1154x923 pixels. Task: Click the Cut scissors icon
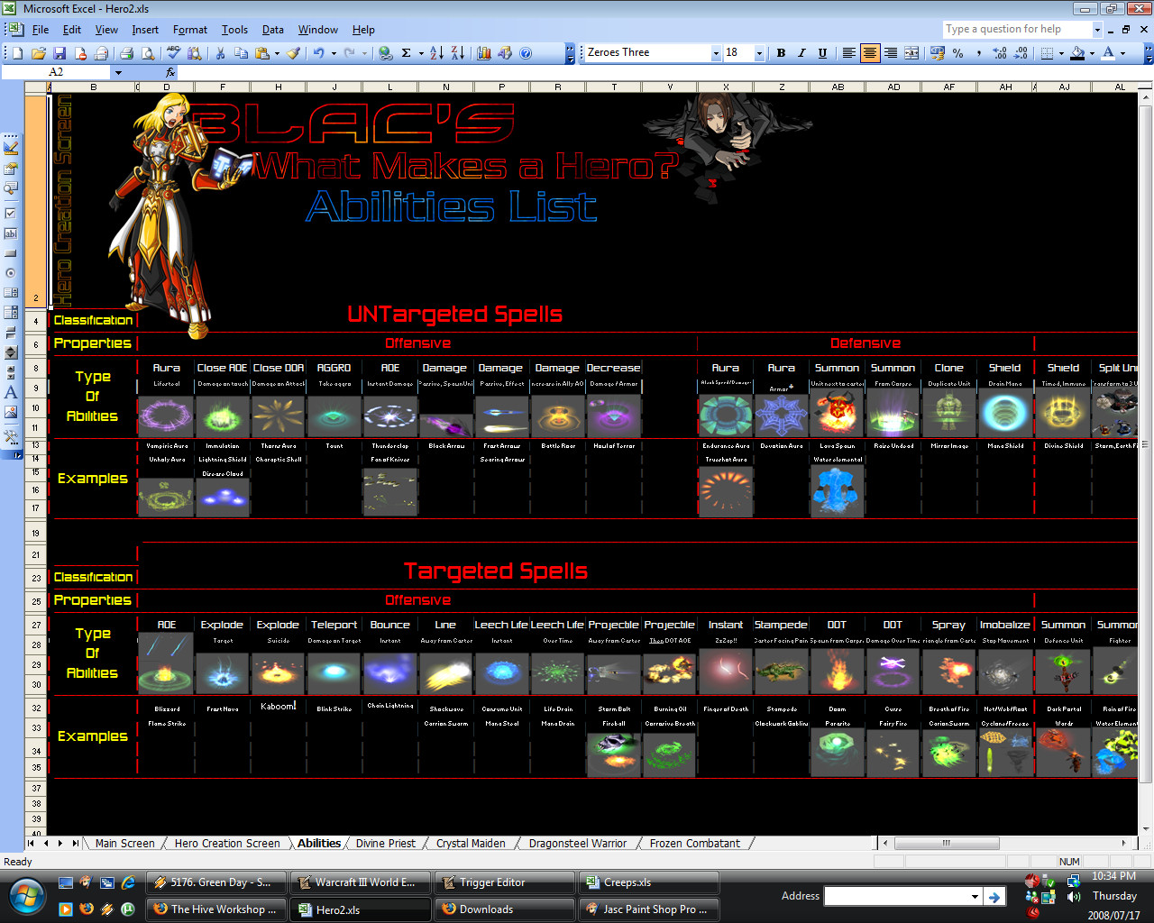pos(220,53)
